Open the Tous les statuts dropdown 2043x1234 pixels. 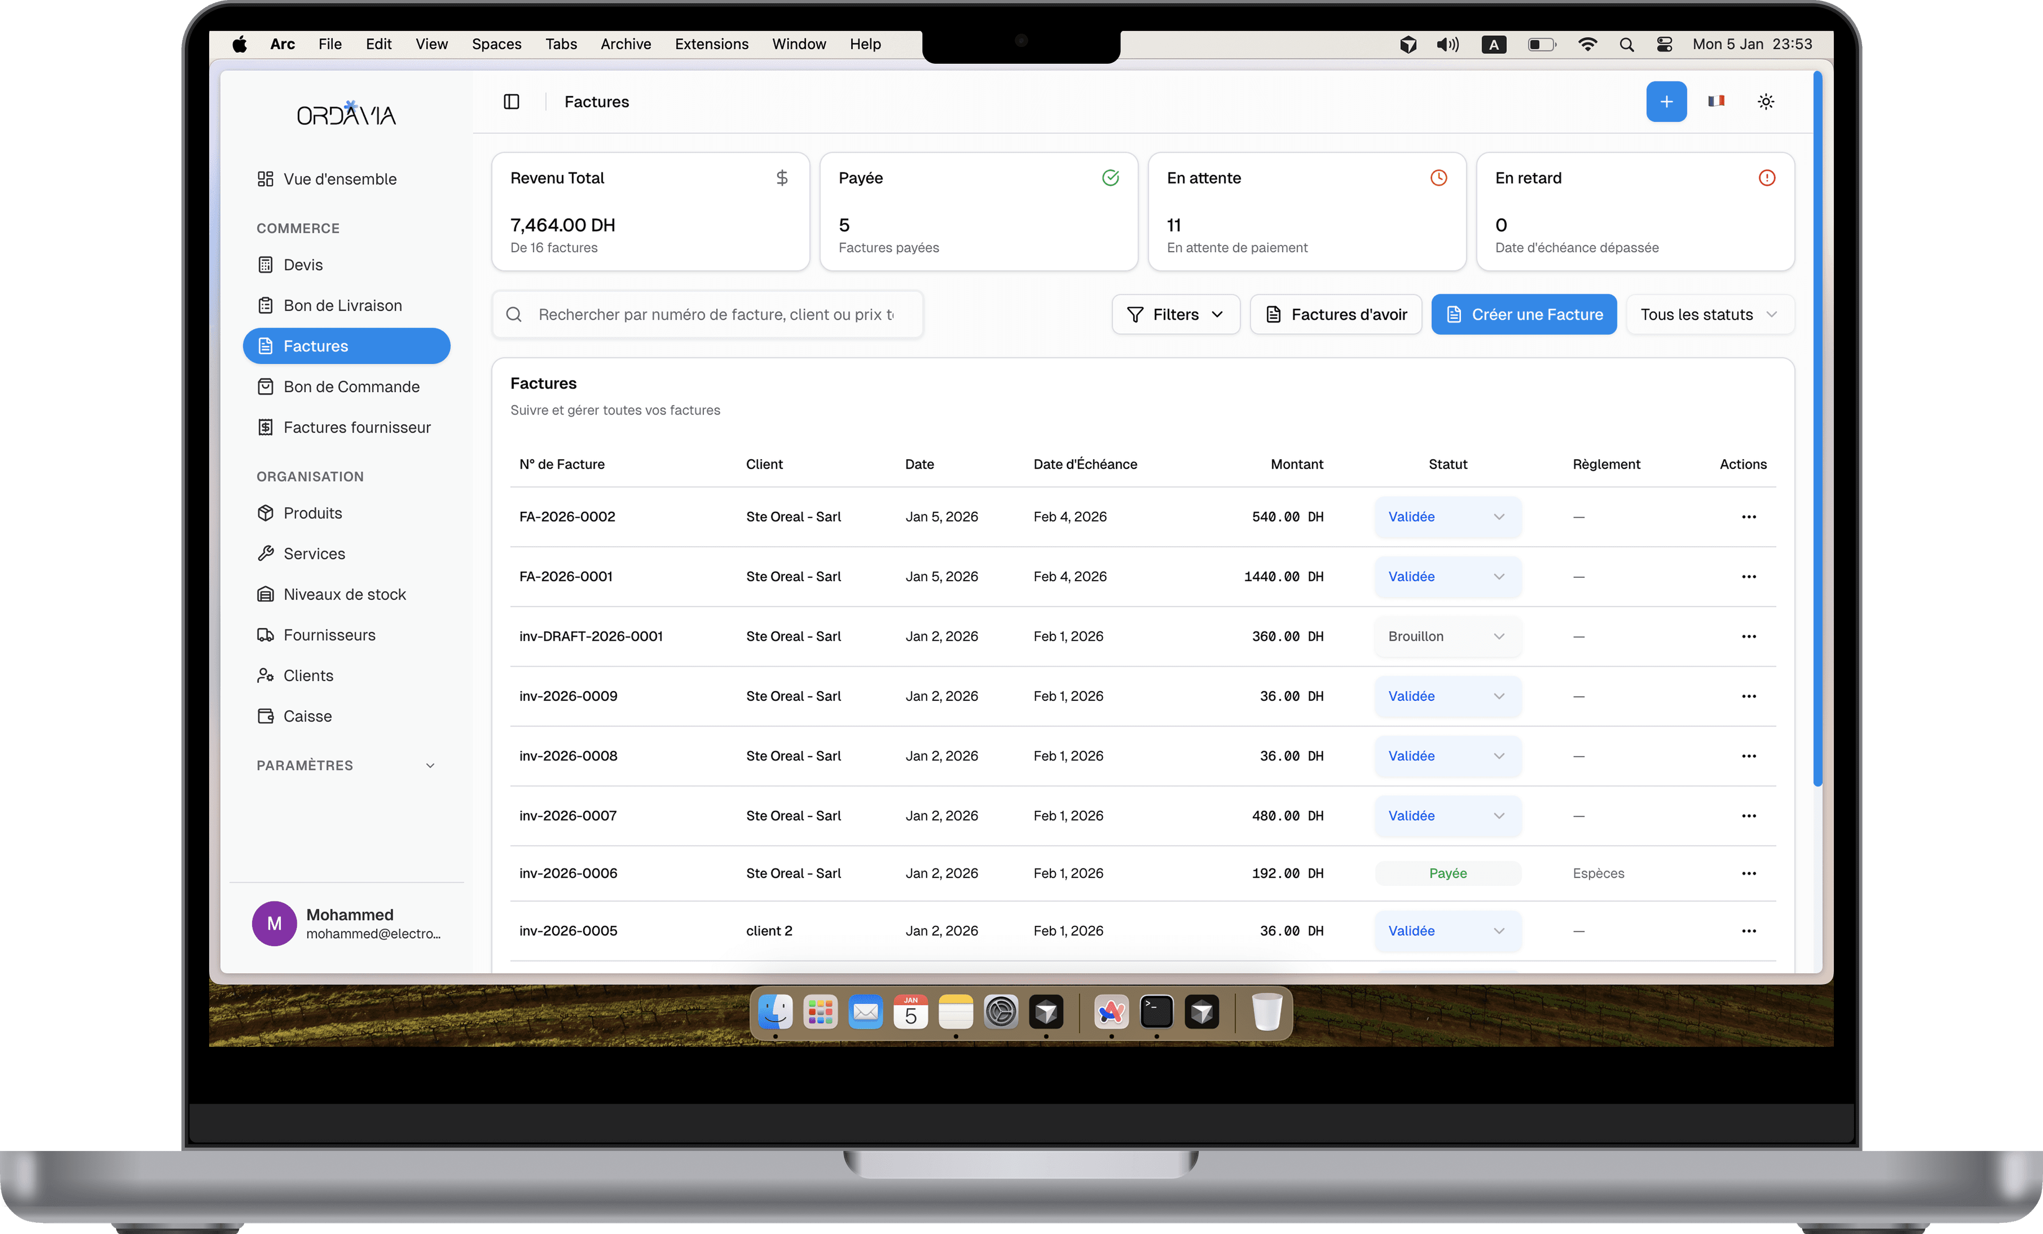point(1709,314)
